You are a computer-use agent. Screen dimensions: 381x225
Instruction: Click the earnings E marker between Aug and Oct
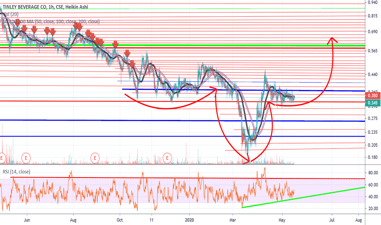[95, 158]
